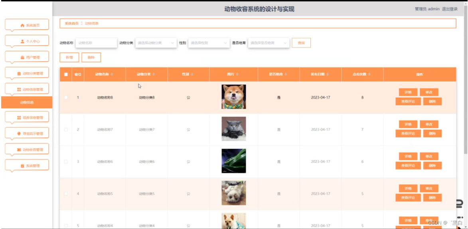The height and width of the screenshot is (229, 468).
Task: Focus the 动物名称 search input field
Action: click(x=96, y=43)
